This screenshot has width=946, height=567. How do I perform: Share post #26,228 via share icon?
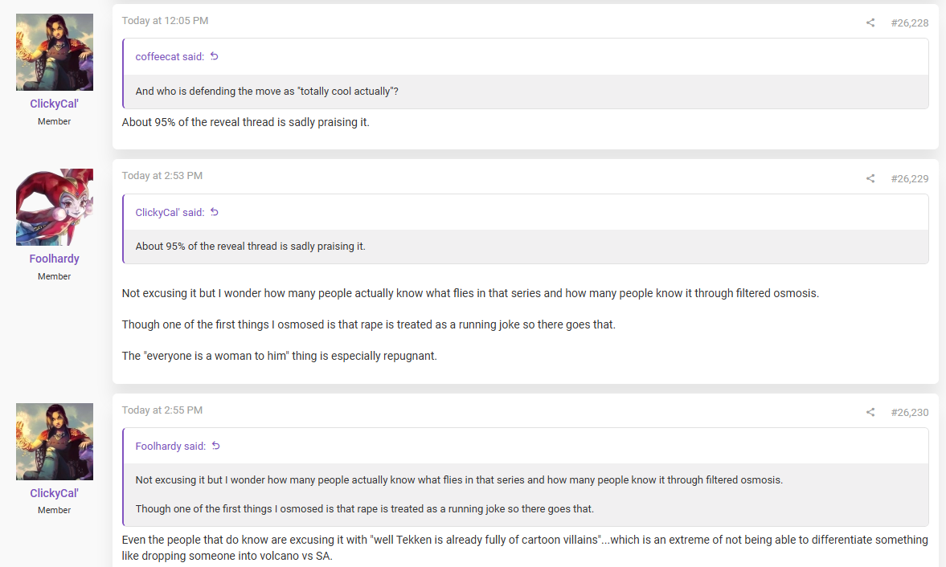870,23
